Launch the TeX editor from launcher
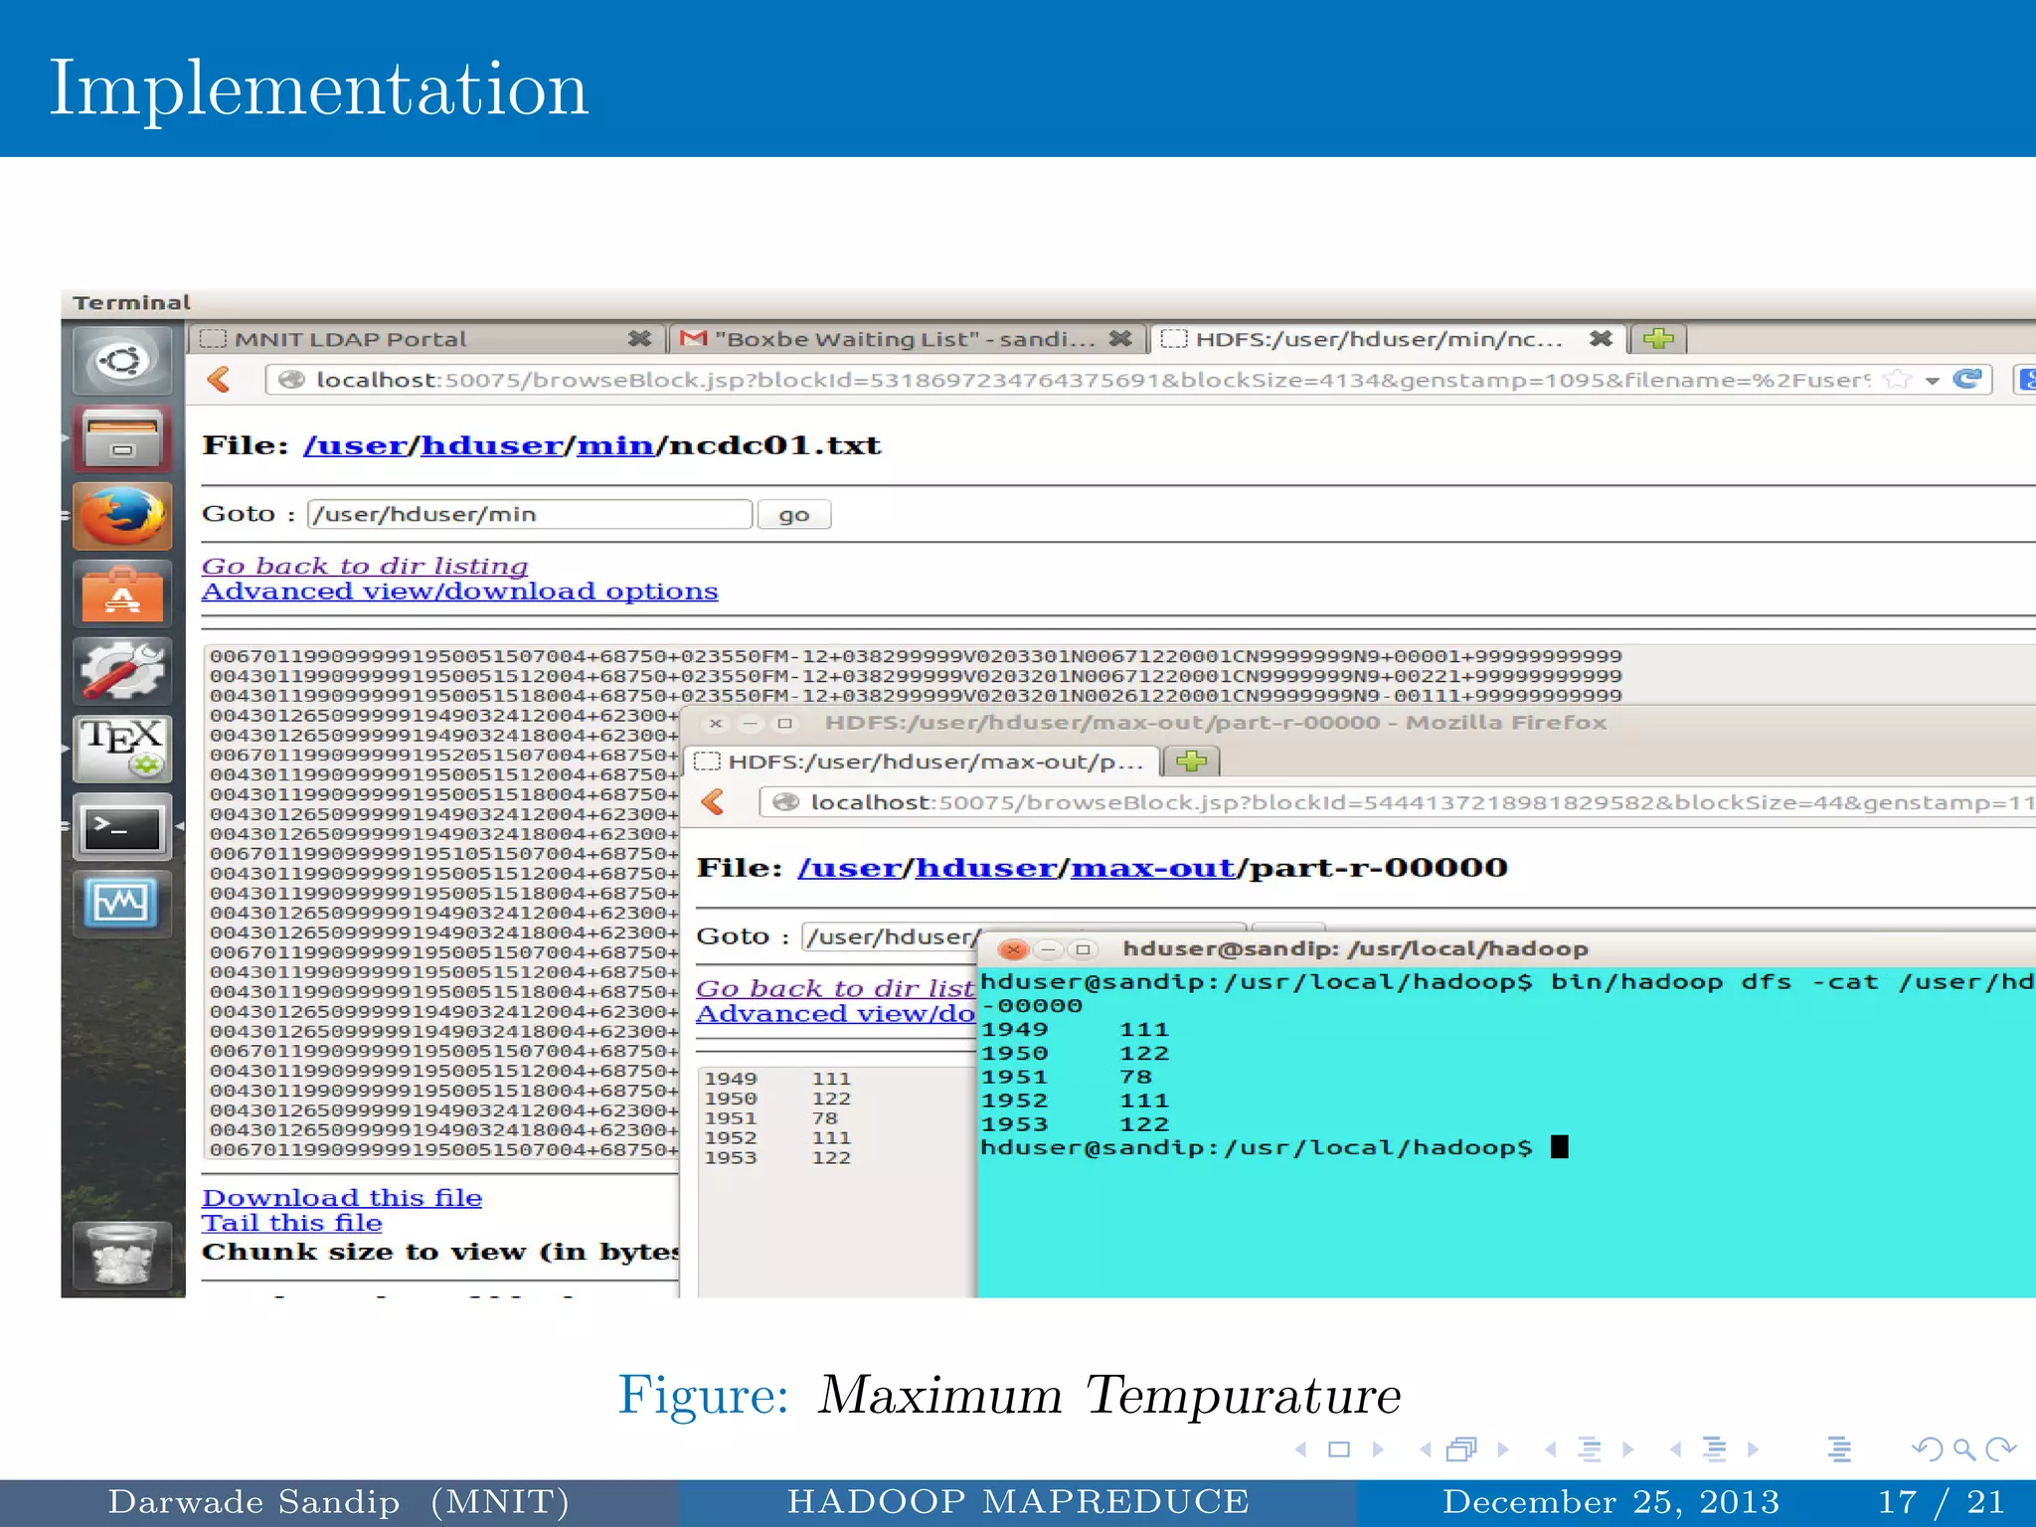Viewport: 2036px width, 1527px height. (x=122, y=749)
